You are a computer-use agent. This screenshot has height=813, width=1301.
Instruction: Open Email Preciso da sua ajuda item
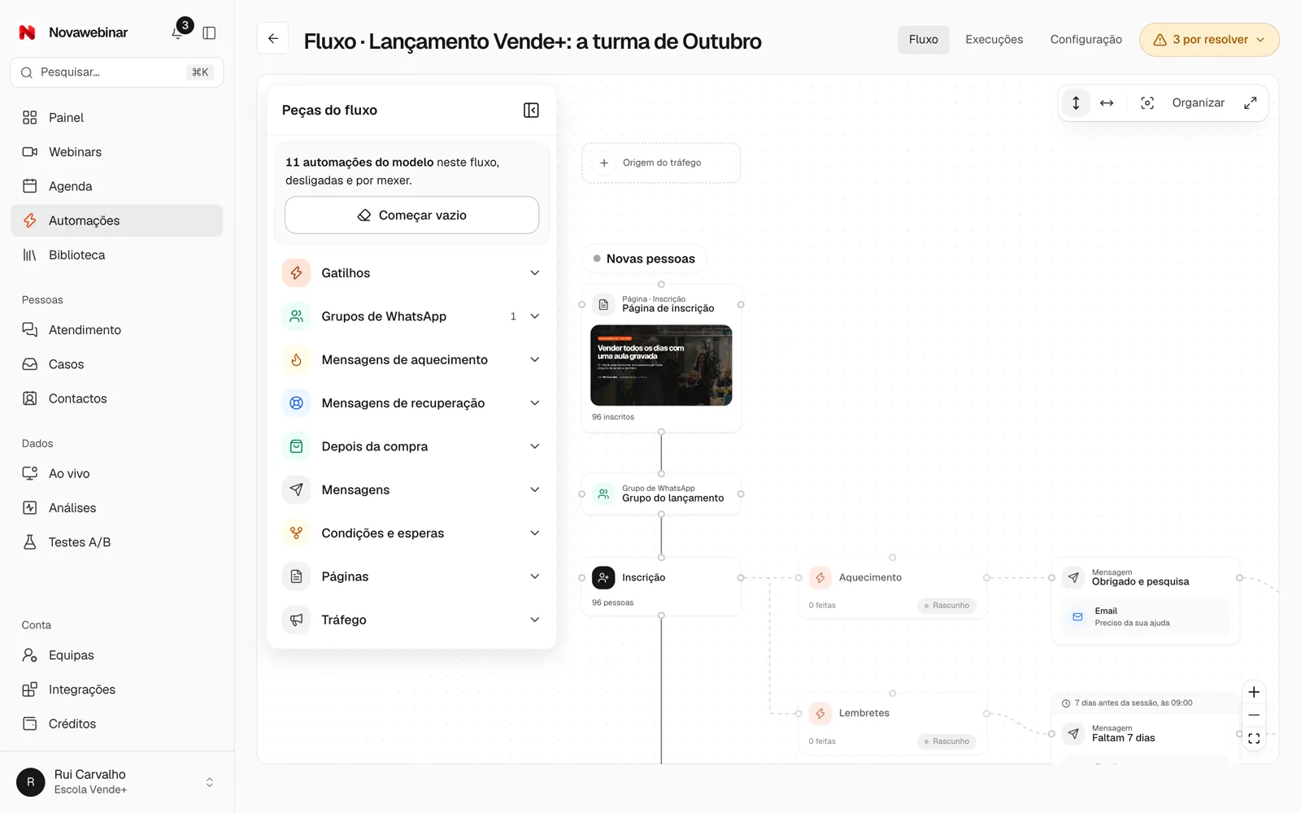[x=1145, y=617]
